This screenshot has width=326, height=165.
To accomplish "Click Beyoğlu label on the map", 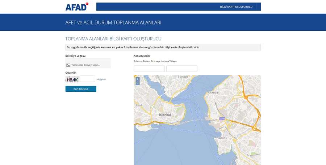I will pos(183,77).
